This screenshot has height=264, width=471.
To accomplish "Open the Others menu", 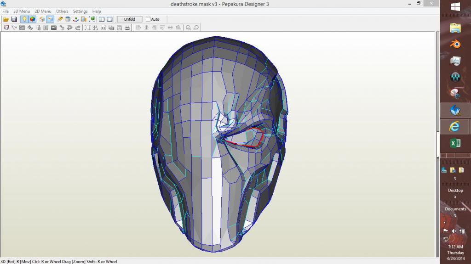I will tap(62, 11).
